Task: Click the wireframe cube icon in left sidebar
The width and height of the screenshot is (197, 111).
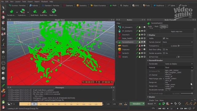Action: [3, 63]
